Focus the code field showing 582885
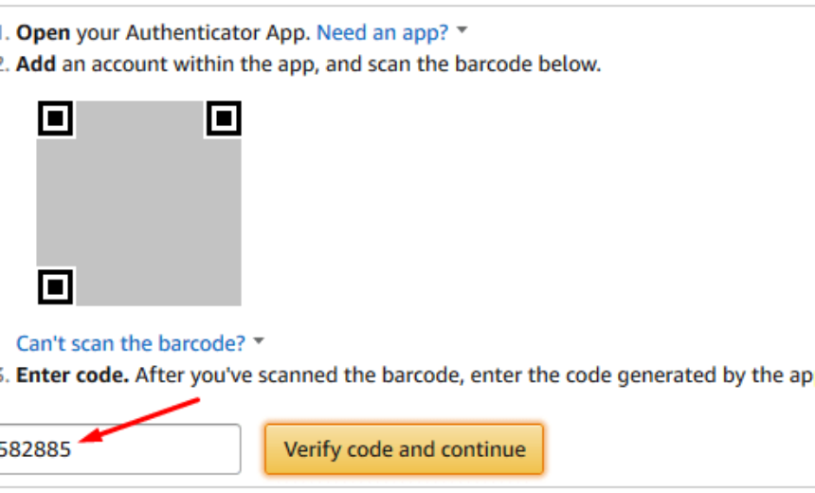This screenshot has height=493, width=815. (x=118, y=448)
